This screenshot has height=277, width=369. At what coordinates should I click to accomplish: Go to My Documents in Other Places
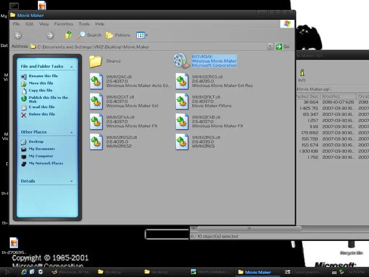click(x=42, y=149)
